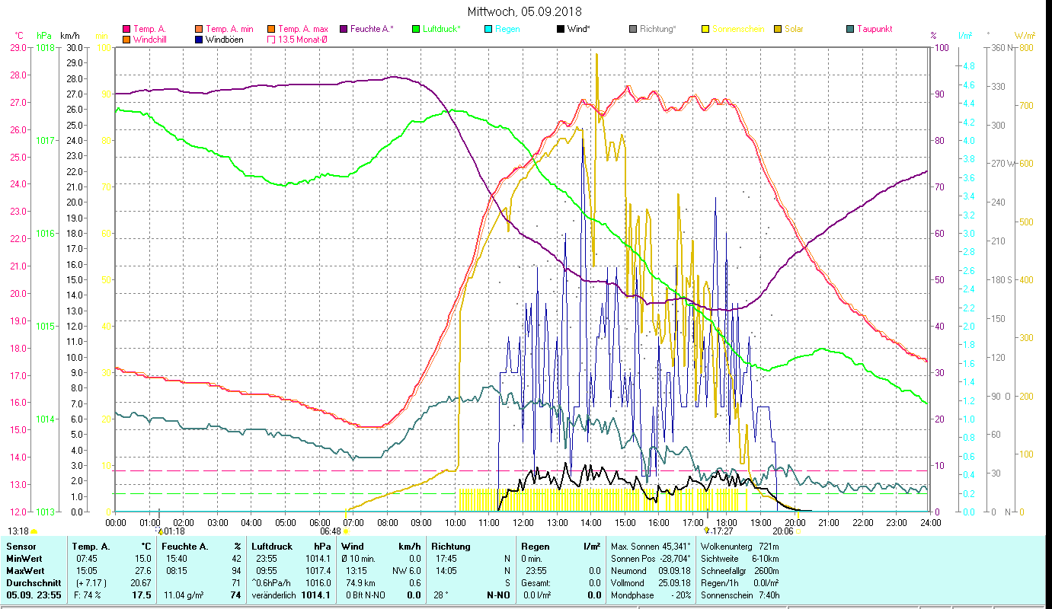Click the Temp. A. max legend square
Image resolution: width=1052 pixels, height=609 pixels.
(271, 29)
